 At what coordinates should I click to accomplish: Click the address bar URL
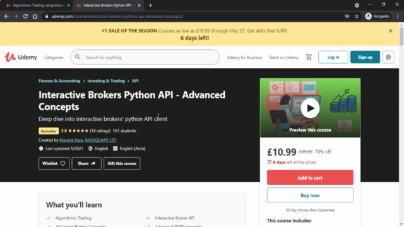tap(117, 16)
